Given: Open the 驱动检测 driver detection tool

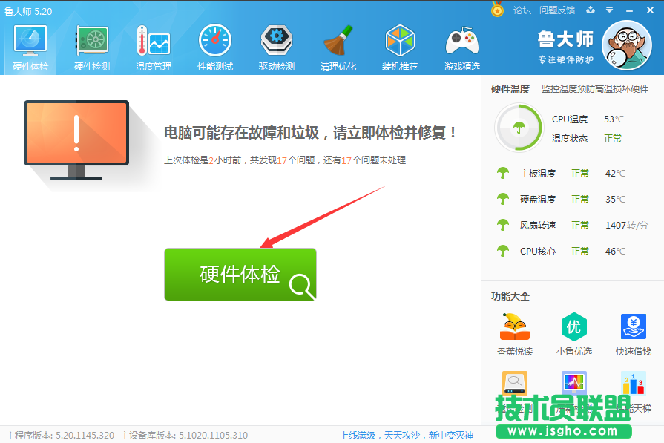Looking at the screenshot, I should tap(277, 45).
